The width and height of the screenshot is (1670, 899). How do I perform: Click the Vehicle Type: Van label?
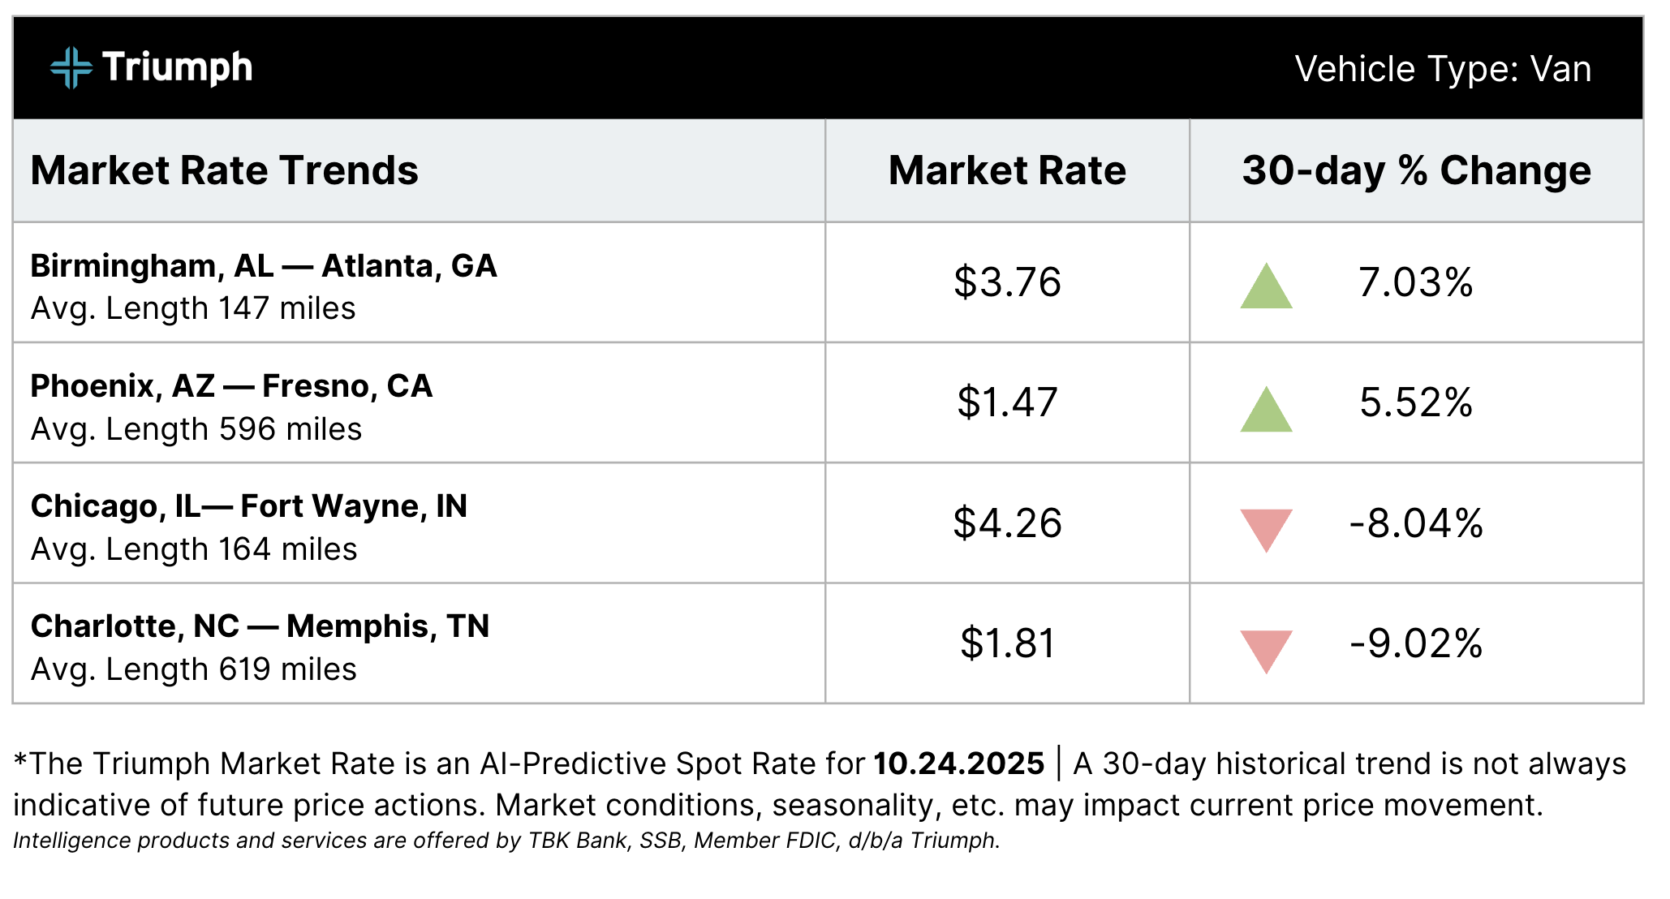point(1442,69)
